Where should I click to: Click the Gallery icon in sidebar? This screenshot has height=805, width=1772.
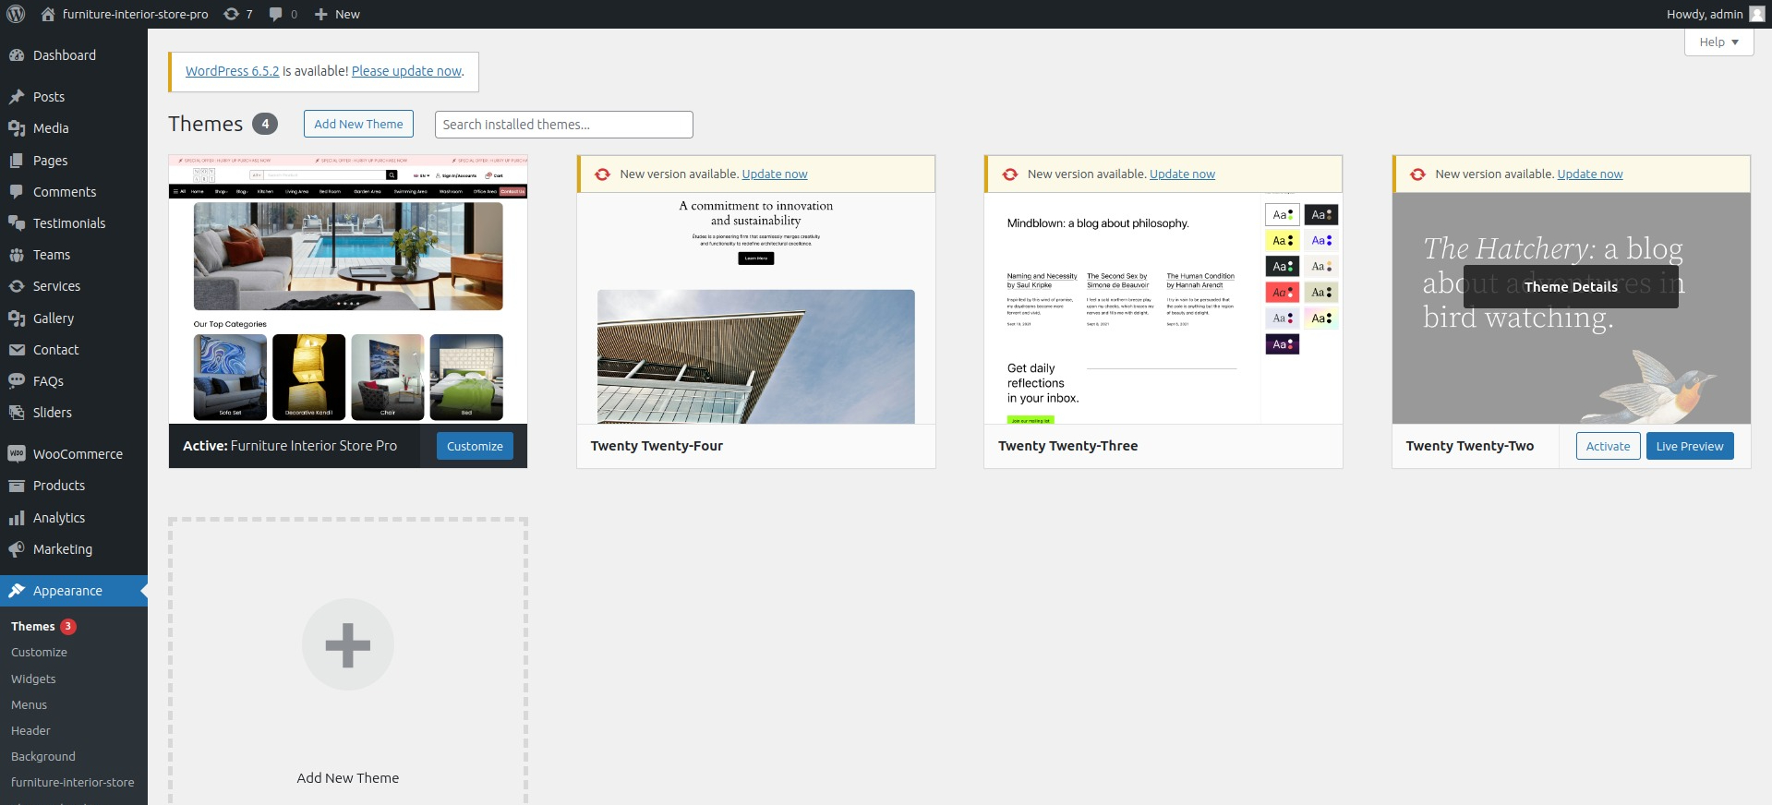[17, 318]
